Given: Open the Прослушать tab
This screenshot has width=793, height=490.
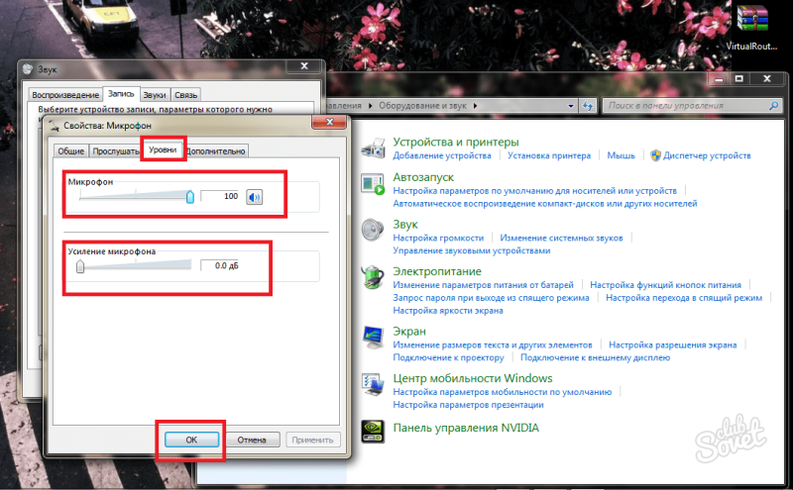Looking at the screenshot, I should click(x=116, y=151).
